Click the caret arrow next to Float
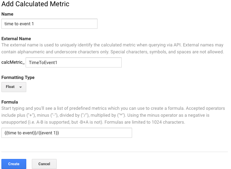The image size is (231, 169). click(x=21, y=87)
